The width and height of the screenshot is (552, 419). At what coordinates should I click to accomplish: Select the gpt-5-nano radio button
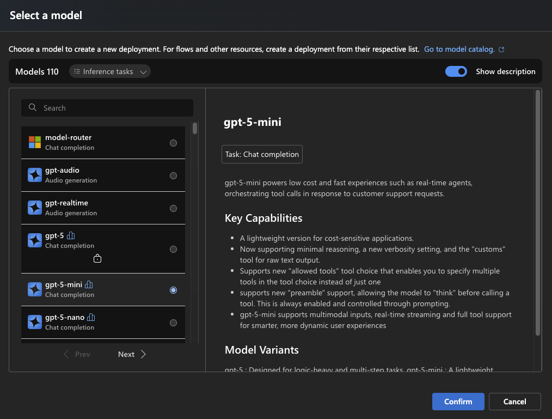point(173,323)
